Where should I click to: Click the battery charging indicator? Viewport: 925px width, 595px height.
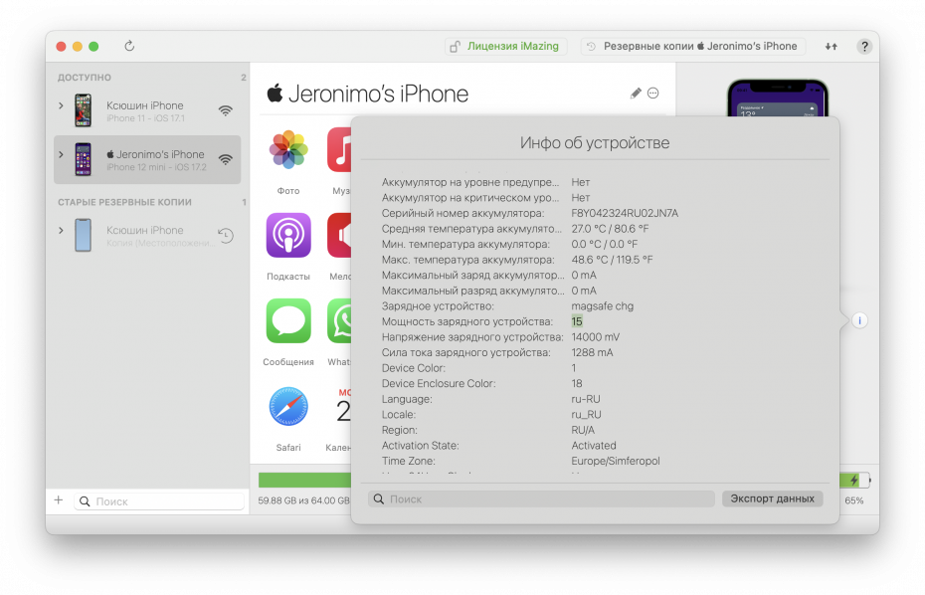click(854, 480)
